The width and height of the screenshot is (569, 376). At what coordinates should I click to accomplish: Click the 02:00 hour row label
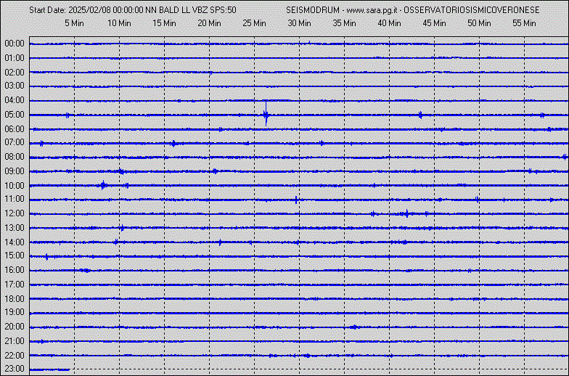15,73
